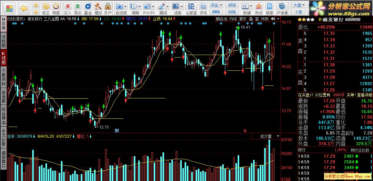This screenshot has width=373, height=181.
Task: Click the jump-to-end arrow icon in chart toolbar
Action: [x=273, y=19]
